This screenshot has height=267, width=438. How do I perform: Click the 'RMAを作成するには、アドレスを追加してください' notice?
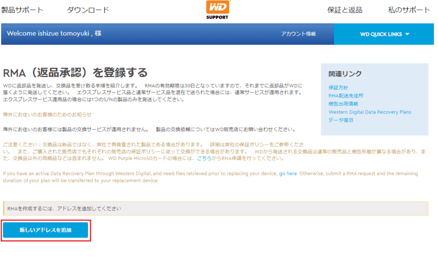[216, 209]
